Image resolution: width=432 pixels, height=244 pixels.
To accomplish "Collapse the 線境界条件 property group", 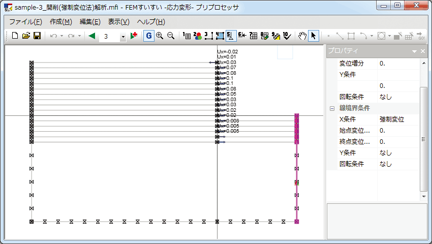I will point(332,108).
